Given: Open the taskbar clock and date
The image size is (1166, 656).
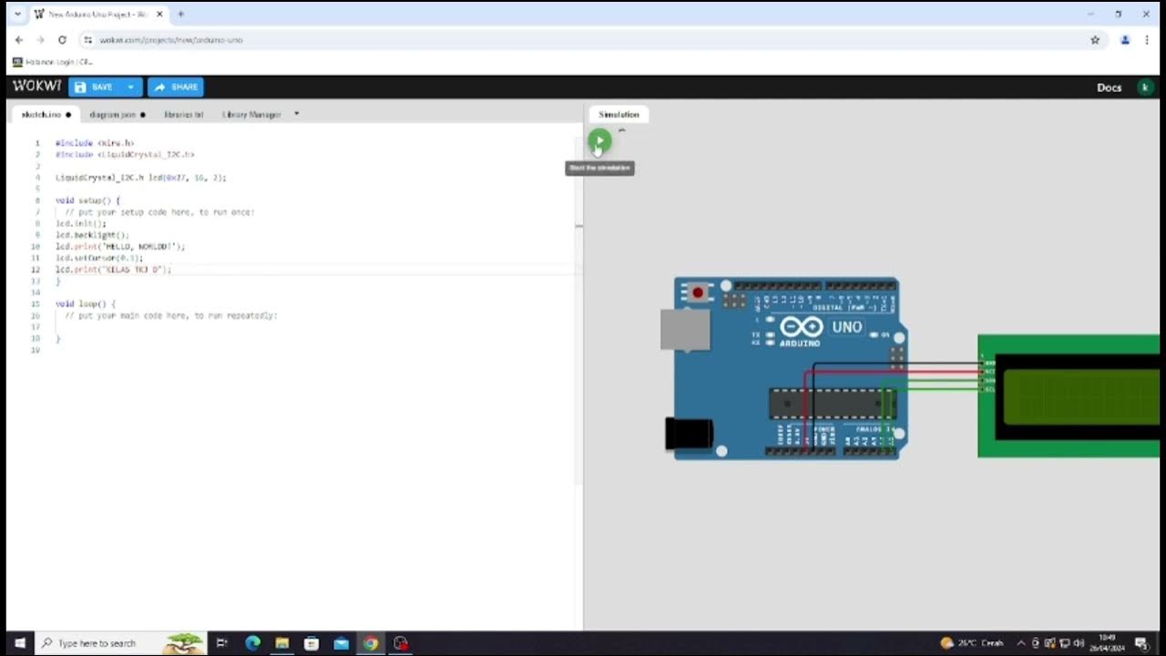Looking at the screenshot, I should click(1107, 643).
